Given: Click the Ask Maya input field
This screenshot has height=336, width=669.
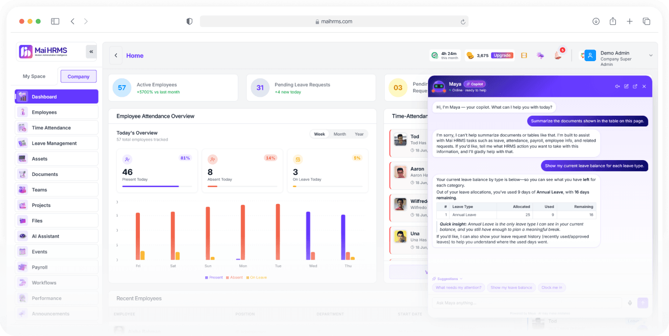Looking at the screenshot, I should coord(527,303).
